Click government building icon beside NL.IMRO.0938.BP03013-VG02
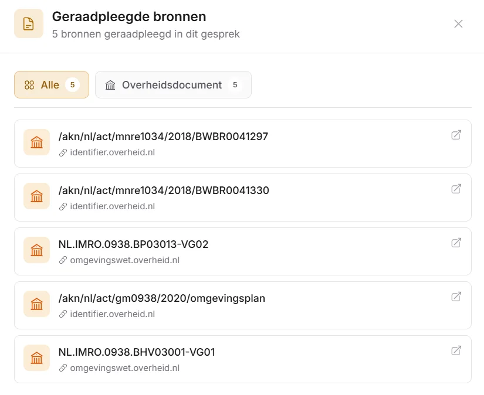 36,250
